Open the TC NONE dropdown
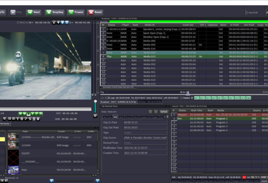268x183 pixels. point(264,177)
